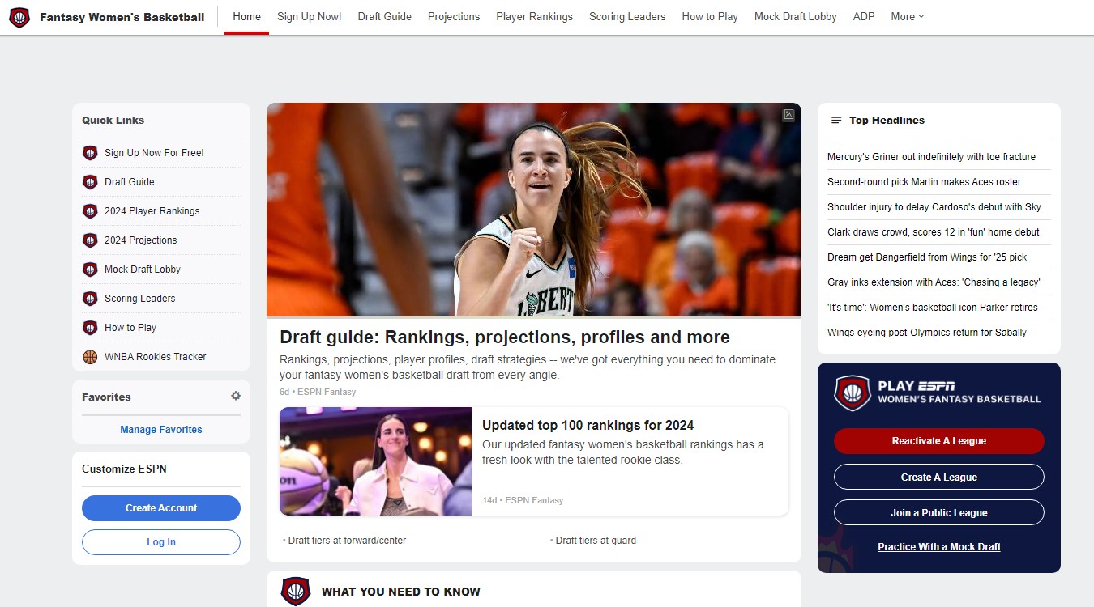
Task: Open headline about Griner's toe fracture
Action: pyautogui.click(x=931, y=157)
